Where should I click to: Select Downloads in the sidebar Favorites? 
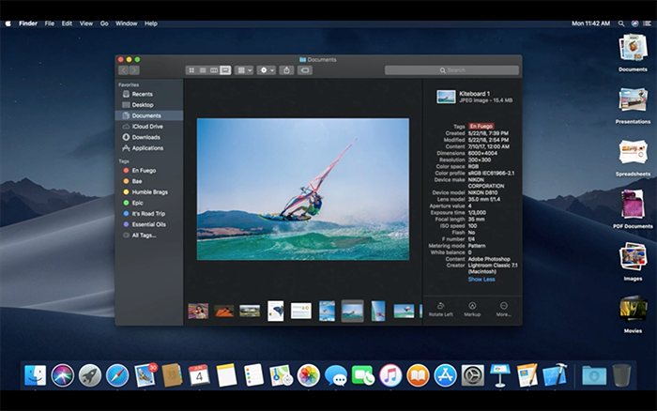pyautogui.click(x=145, y=137)
